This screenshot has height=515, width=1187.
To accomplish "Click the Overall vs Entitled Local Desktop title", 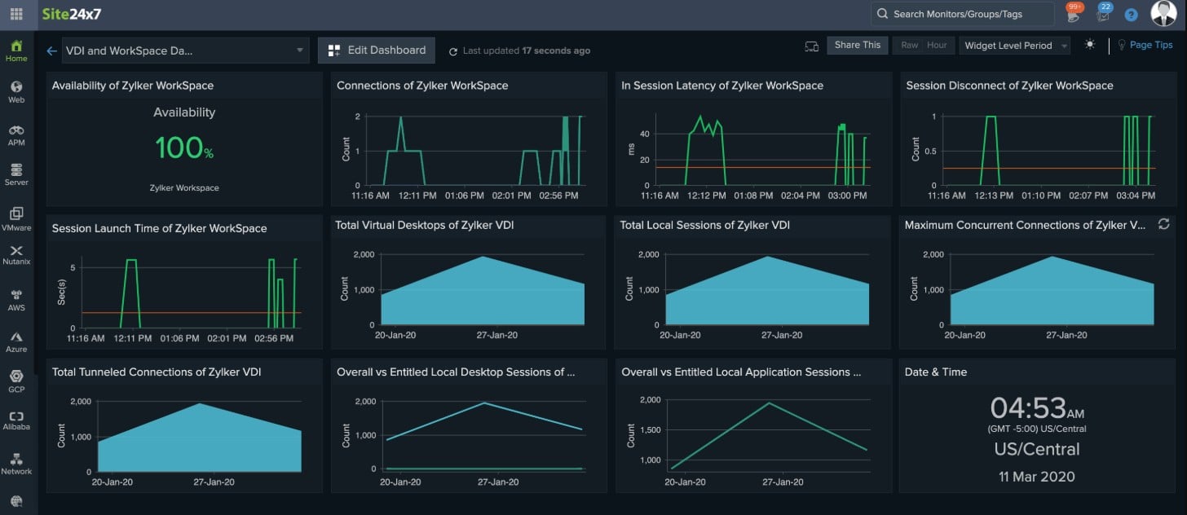I will point(457,372).
